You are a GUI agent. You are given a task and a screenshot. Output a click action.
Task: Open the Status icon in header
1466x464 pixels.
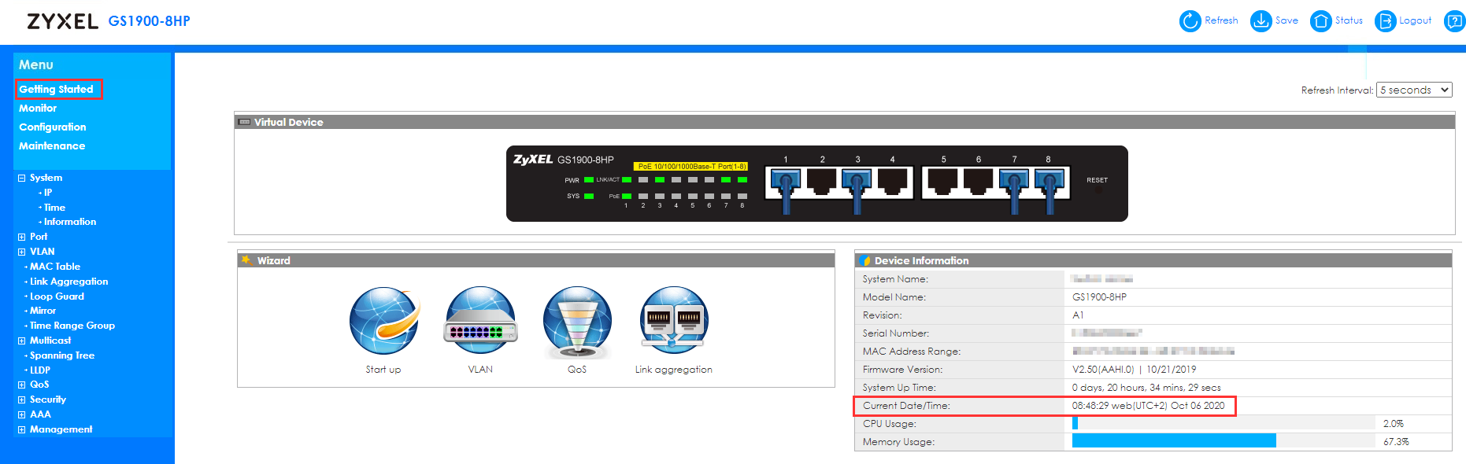point(1320,21)
